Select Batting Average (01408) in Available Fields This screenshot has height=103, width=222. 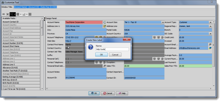(21, 77)
